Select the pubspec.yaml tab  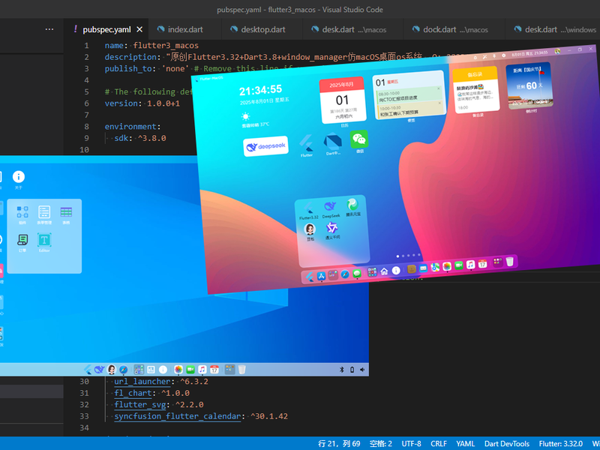tap(106, 29)
